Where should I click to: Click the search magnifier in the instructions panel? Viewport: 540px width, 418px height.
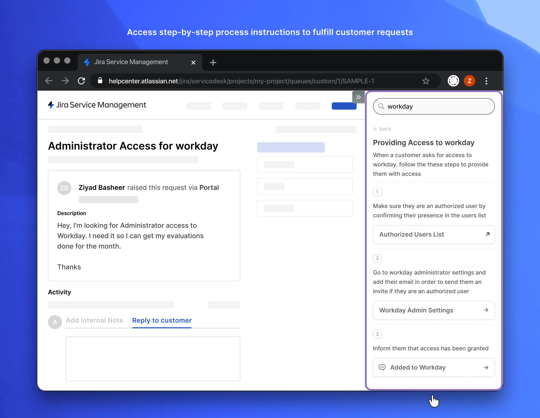(381, 106)
